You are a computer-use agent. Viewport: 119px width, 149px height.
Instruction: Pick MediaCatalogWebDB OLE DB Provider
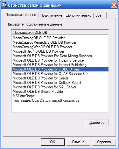tap(43, 47)
